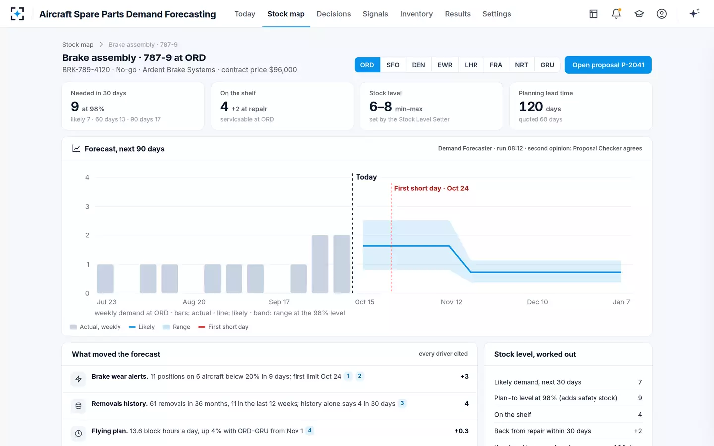This screenshot has height=446, width=714.
Task: Switch to DEN station
Action: (418, 65)
